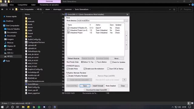
Task: Click Download the latest SonicGMI
Action: click(96, 90)
